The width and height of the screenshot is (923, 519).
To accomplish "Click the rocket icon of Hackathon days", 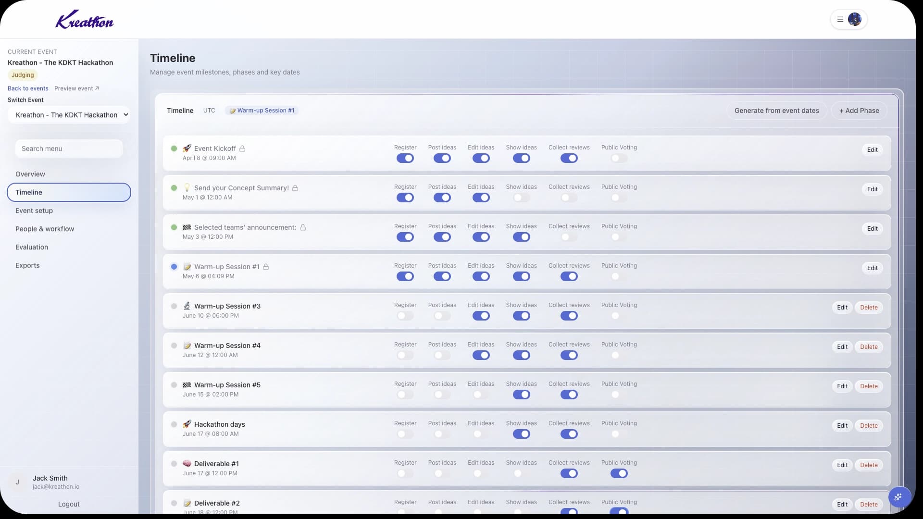I will coord(187,424).
